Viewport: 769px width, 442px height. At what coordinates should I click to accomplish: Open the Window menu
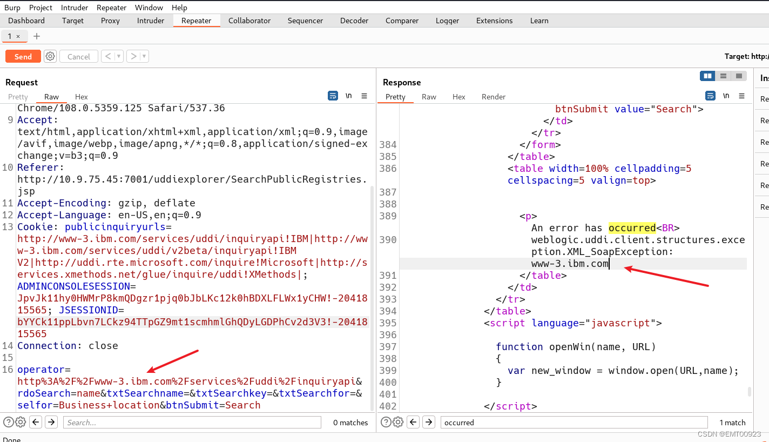pyautogui.click(x=149, y=8)
